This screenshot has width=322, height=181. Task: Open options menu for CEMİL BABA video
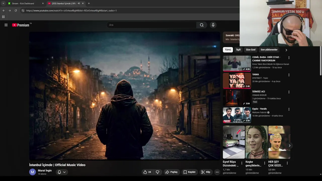[289, 58]
